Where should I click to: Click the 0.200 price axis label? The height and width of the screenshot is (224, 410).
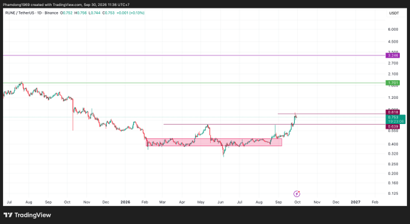(393, 173)
